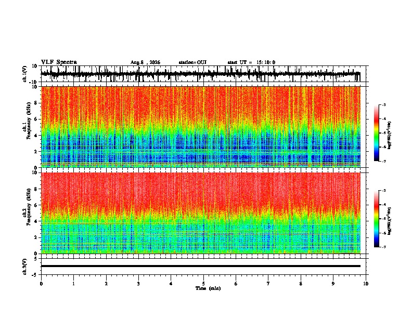Click the '8' kHz tick of ch.1 spectrogram
This screenshot has width=412, height=318.
coord(36,103)
